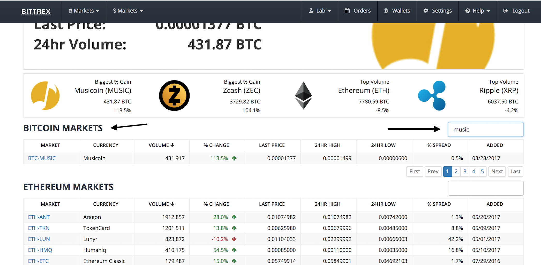
Task: Focus the Bitcoin Markets search field
Action: click(486, 129)
